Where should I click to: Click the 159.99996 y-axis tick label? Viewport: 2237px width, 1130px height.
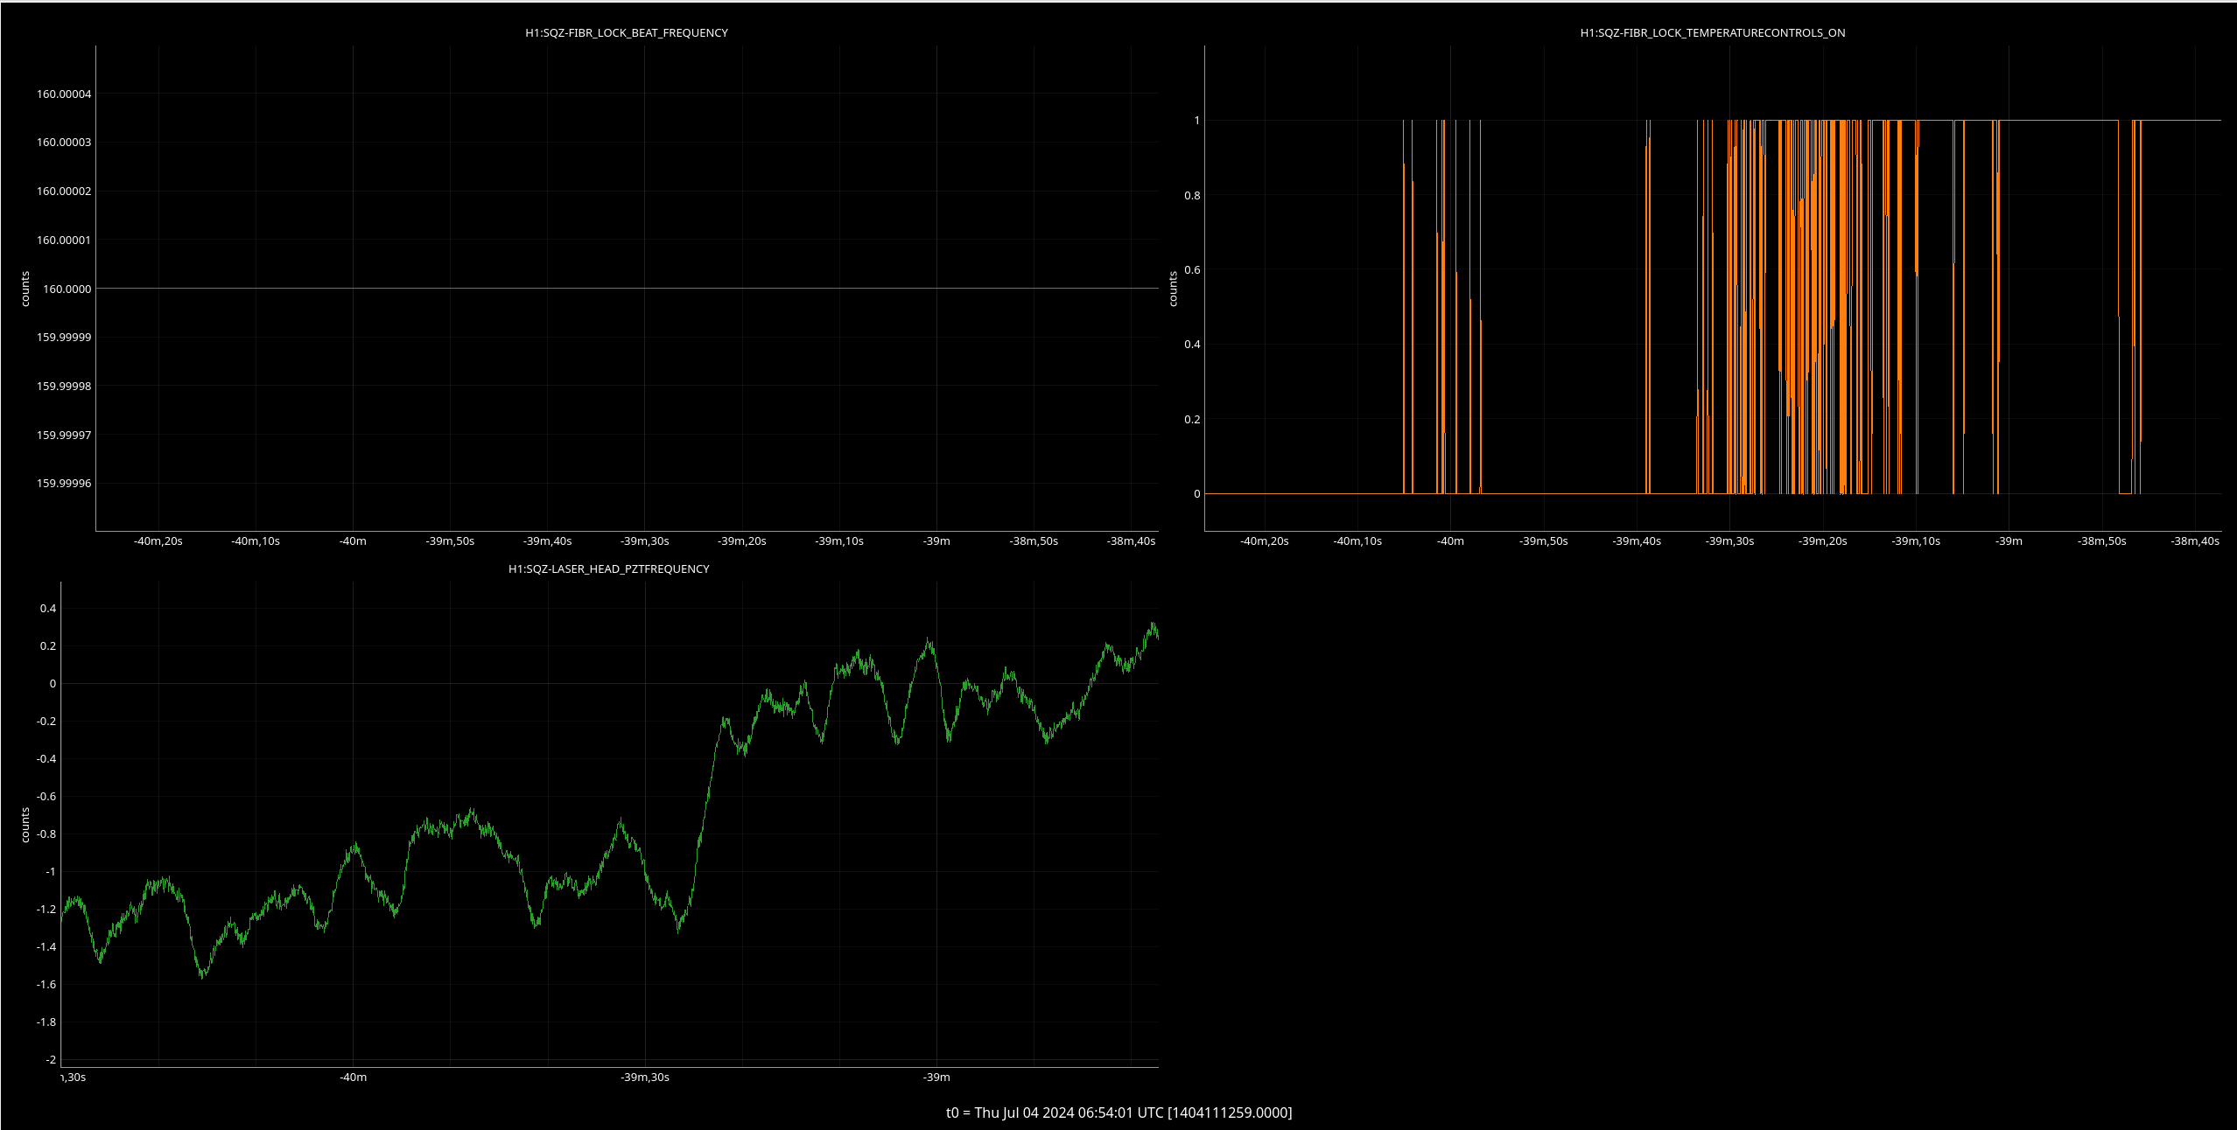(x=64, y=483)
